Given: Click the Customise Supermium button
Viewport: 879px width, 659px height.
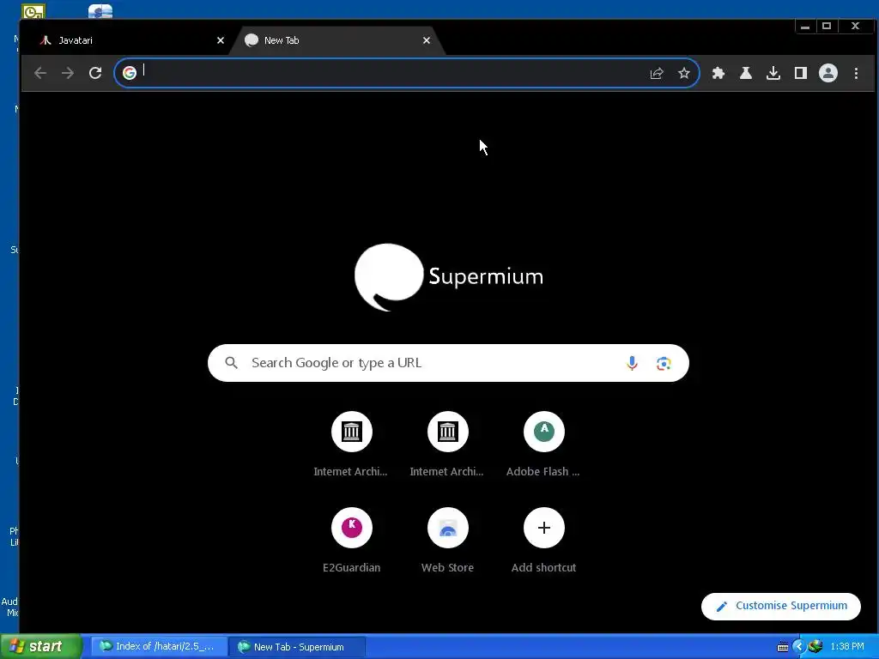Looking at the screenshot, I should 781,607.
